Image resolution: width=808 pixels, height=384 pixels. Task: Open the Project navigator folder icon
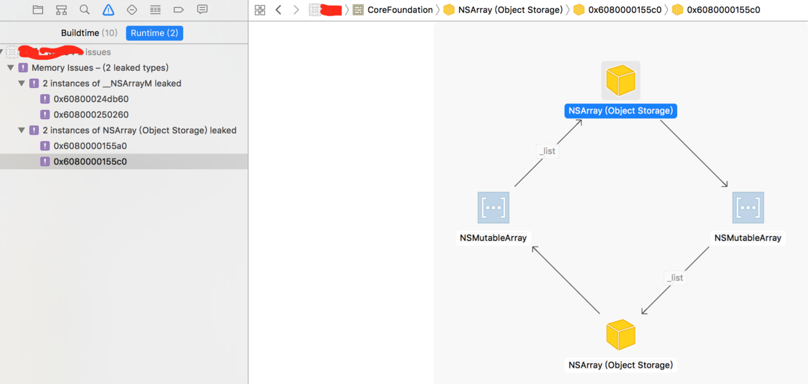click(38, 10)
